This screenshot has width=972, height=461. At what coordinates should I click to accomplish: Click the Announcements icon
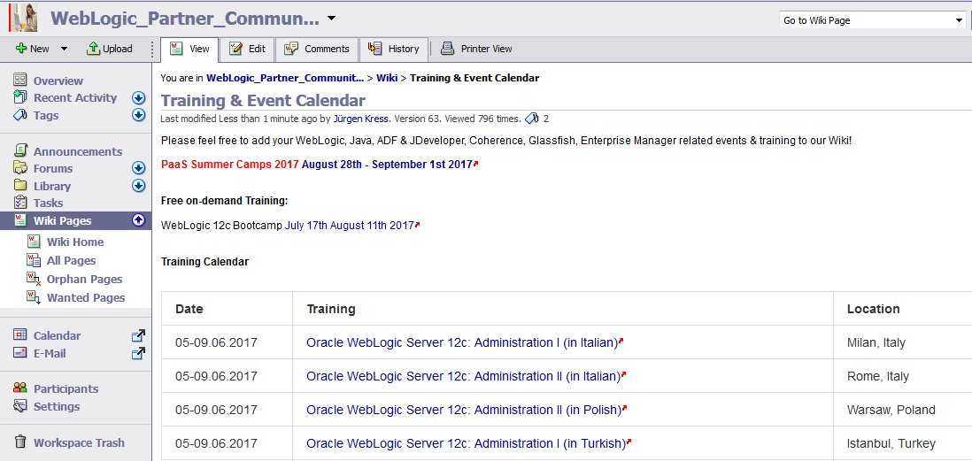point(20,150)
